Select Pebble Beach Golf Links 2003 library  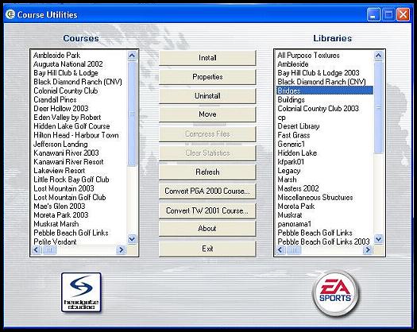(323, 241)
